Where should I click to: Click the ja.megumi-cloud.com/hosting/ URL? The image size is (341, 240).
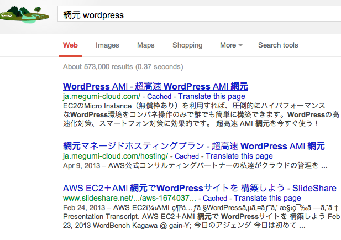click(x=116, y=156)
